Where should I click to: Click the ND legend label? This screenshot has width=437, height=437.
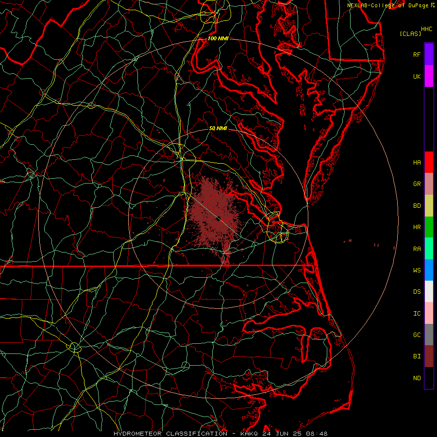[417, 378]
